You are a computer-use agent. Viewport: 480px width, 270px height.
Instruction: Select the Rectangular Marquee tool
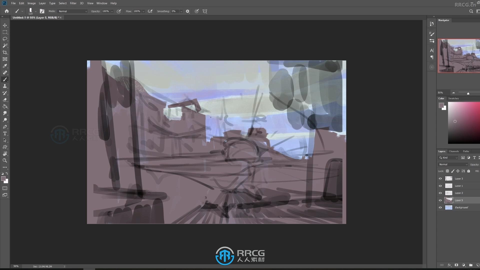pos(5,32)
